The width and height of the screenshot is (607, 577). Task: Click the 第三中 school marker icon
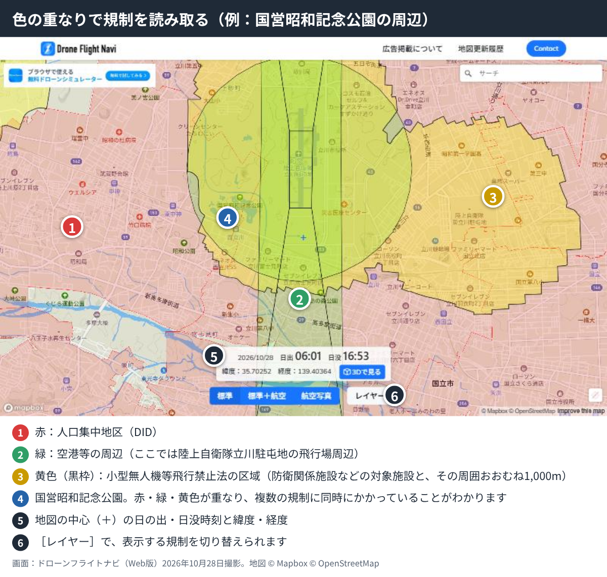coord(538,165)
